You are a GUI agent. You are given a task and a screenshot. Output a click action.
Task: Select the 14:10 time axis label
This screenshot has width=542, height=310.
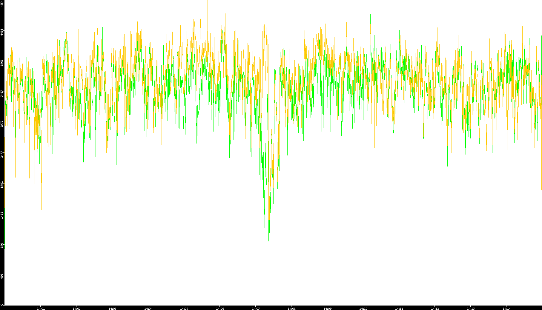pos(363,309)
